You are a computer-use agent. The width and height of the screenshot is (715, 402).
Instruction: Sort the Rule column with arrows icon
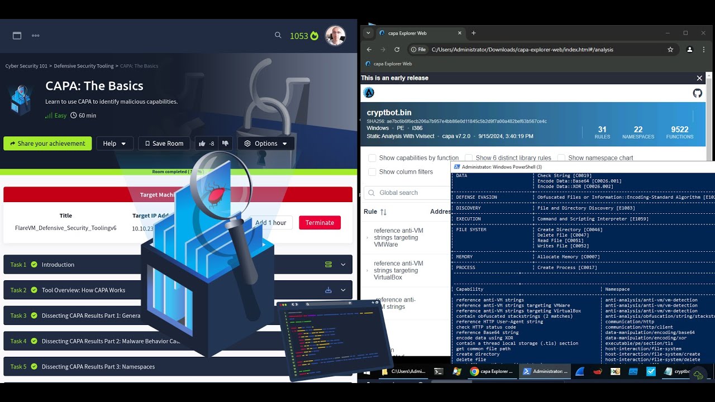(383, 212)
